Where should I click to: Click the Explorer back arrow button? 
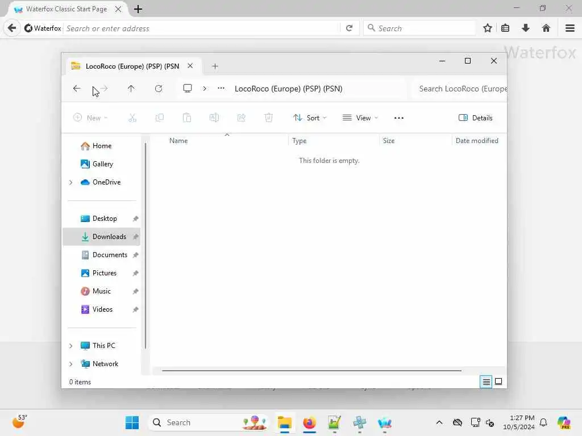pos(77,89)
